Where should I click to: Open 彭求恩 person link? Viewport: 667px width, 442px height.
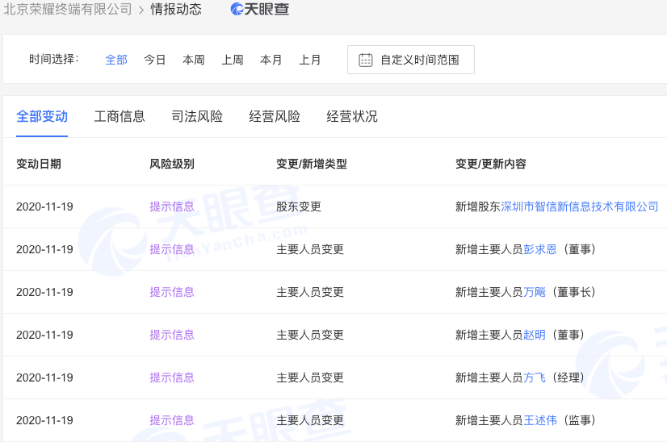[539, 249]
